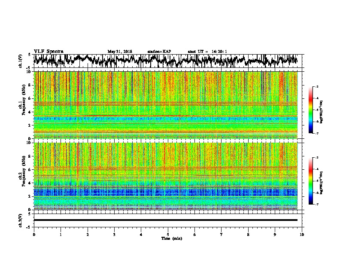Click the "10" tick label ending the time axis
Viewport: 340px width, 263px height.
302,234
